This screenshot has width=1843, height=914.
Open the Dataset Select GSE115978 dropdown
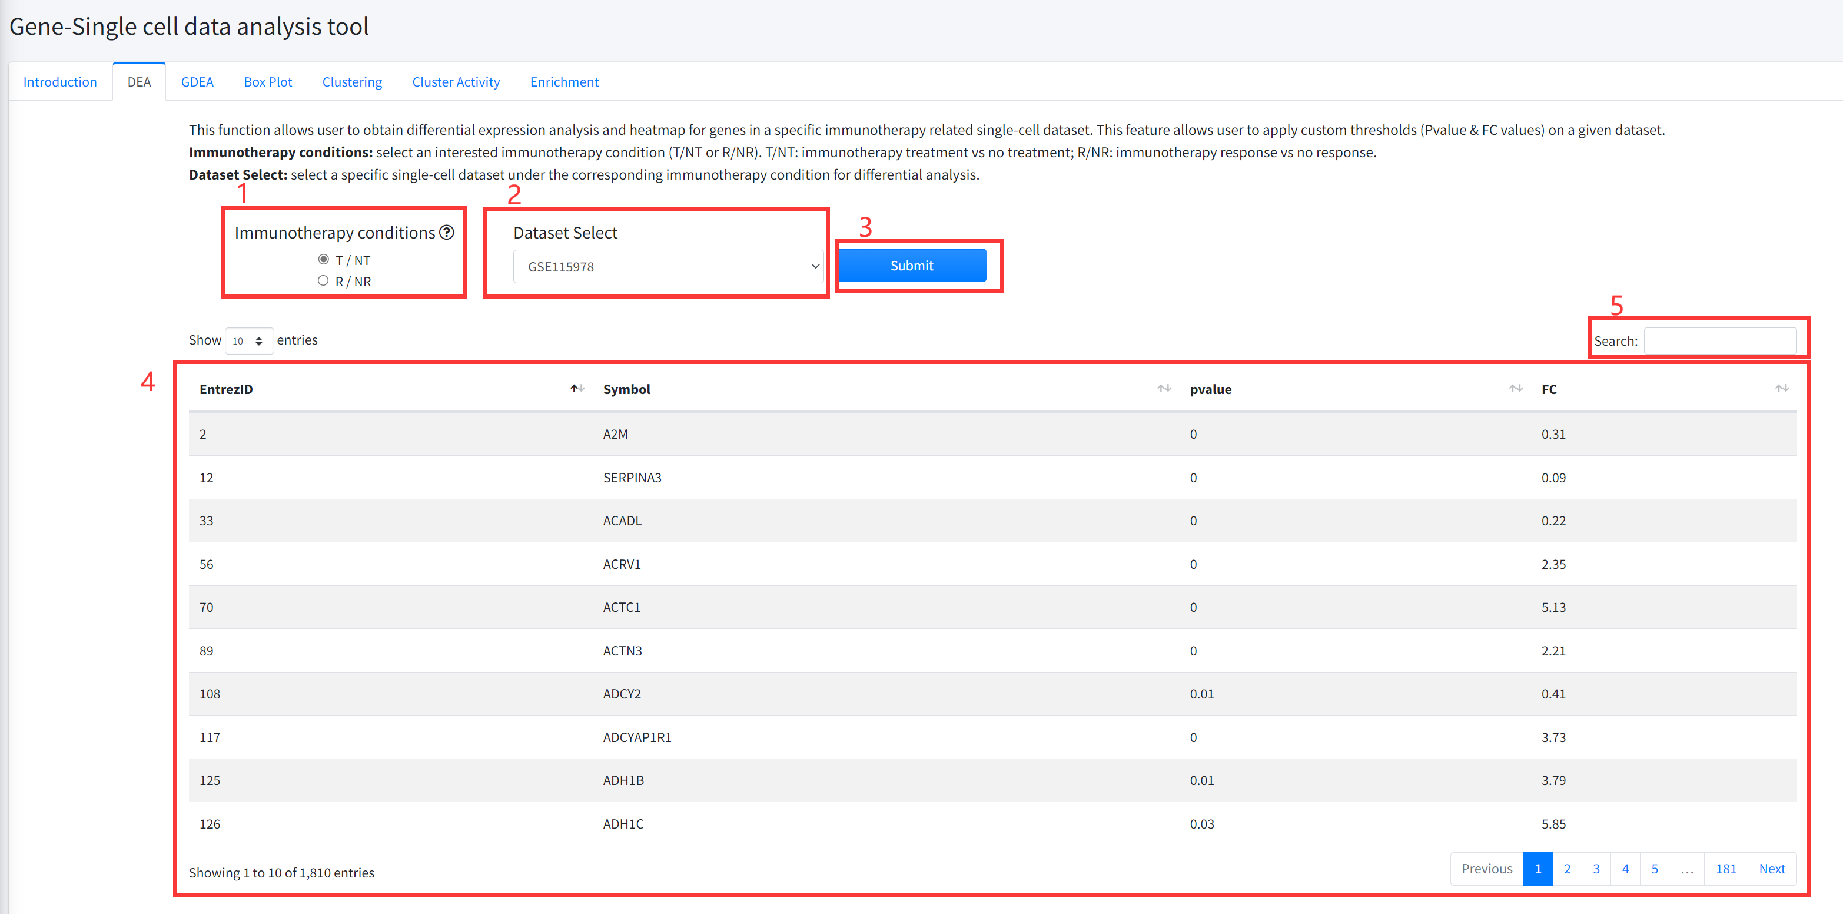click(668, 266)
